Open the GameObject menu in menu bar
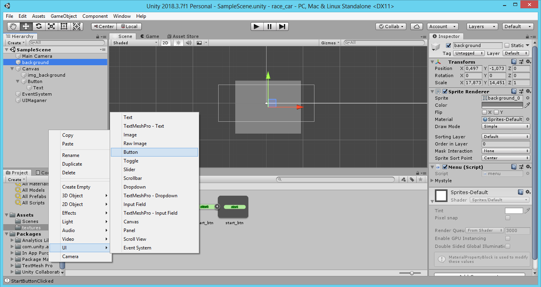The image size is (541, 287). pyautogui.click(x=64, y=16)
